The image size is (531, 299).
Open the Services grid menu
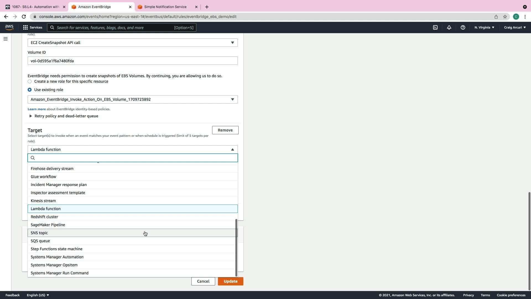point(33,27)
